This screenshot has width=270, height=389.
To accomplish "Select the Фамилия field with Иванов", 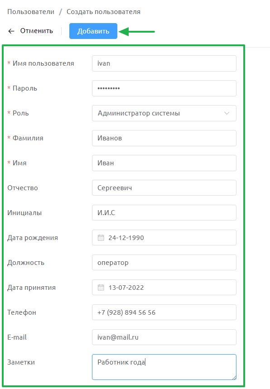I will pos(164,138).
